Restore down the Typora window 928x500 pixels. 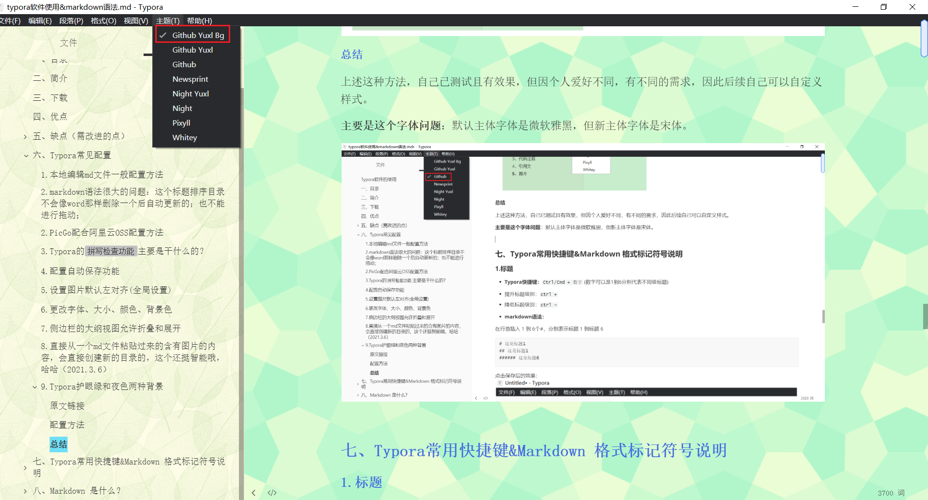884,7
